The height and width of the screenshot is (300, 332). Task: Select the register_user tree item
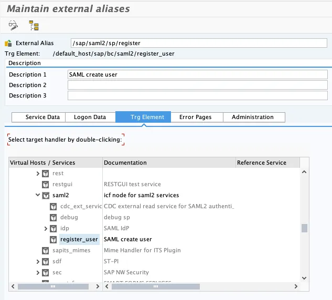pos(79,239)
